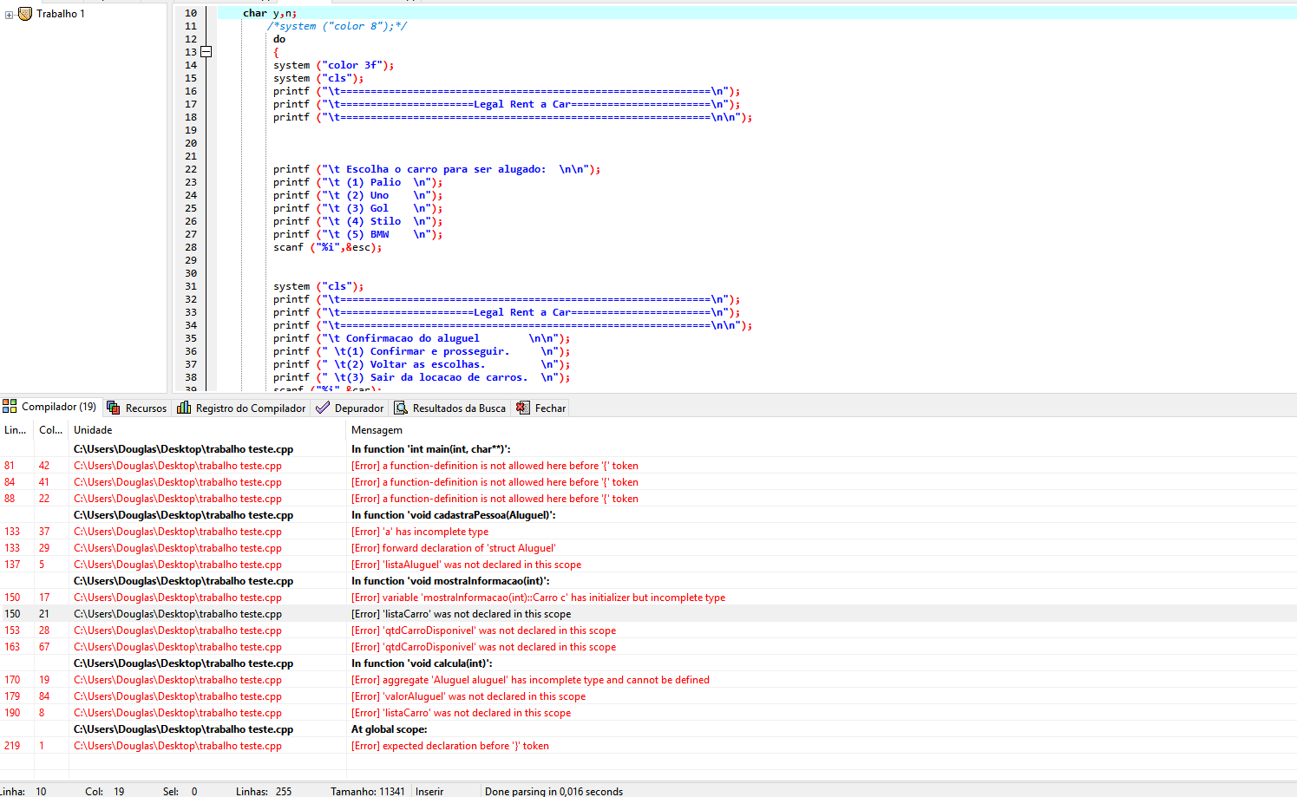This screenshot has width=1297, height=797.
Task: Click the "Sel: 0" status bar entry
Action: (x=180, y=792)
